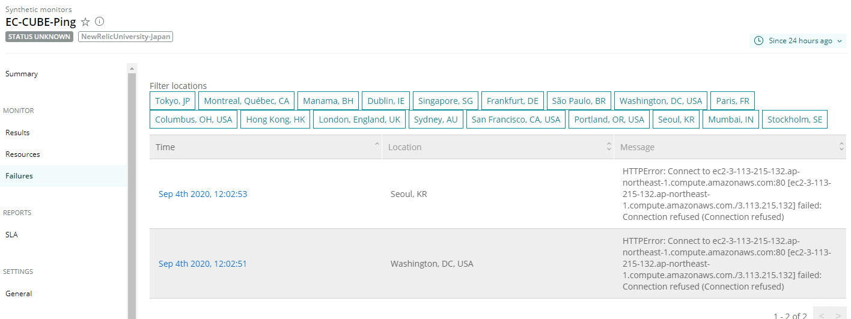Go to next results page arrow
The image size is (851, 319).
[x=838, y=315]
